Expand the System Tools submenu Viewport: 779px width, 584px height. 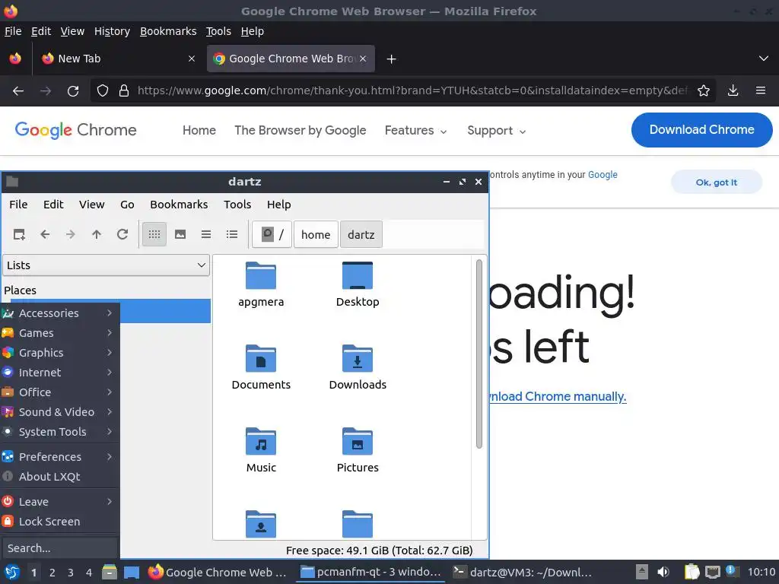point(59,432)
